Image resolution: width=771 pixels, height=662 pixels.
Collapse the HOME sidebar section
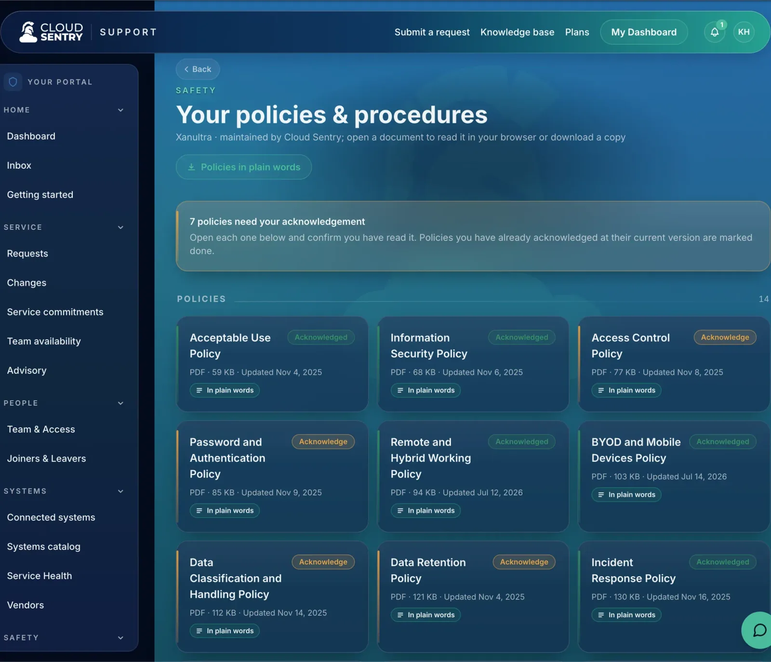[x=120, y=110]
